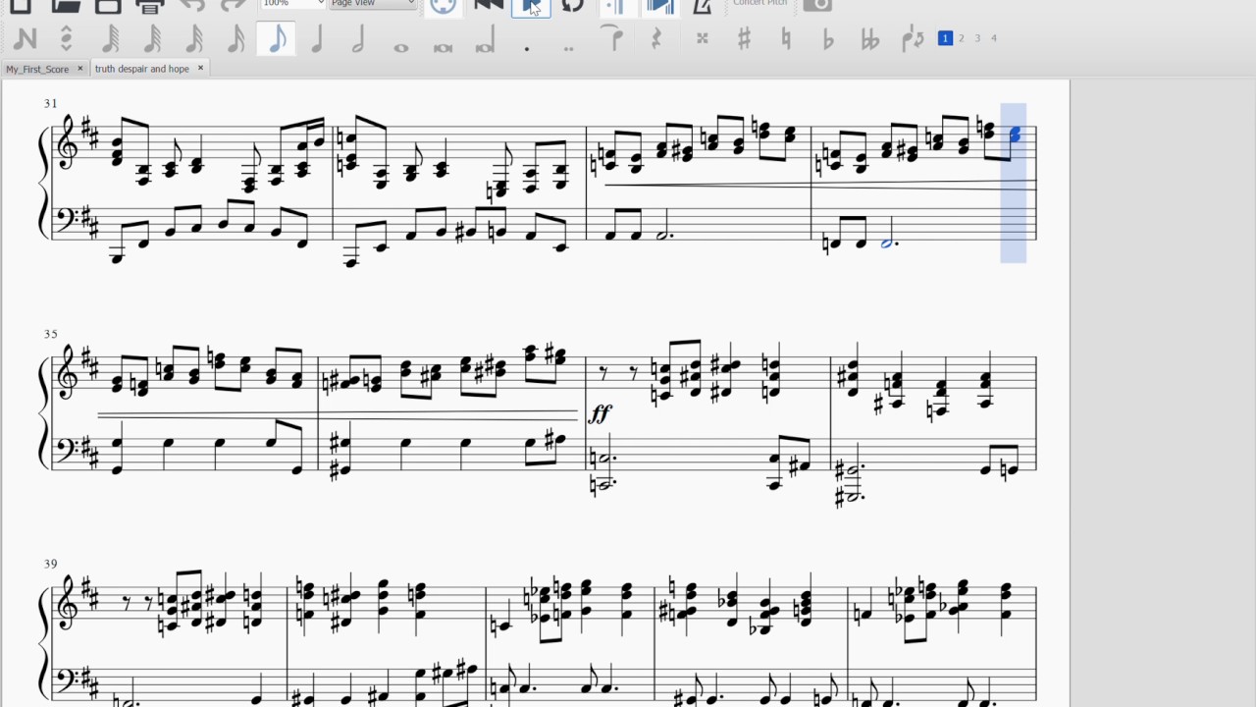Toggle note input mode with N icon
Screen dimensions: 1256x707
click(26, 39)
